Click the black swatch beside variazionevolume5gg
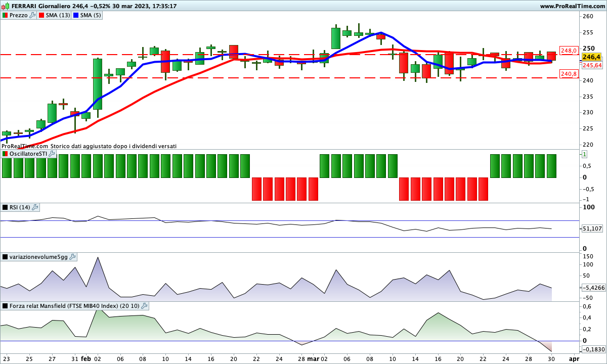 (5, 257)
